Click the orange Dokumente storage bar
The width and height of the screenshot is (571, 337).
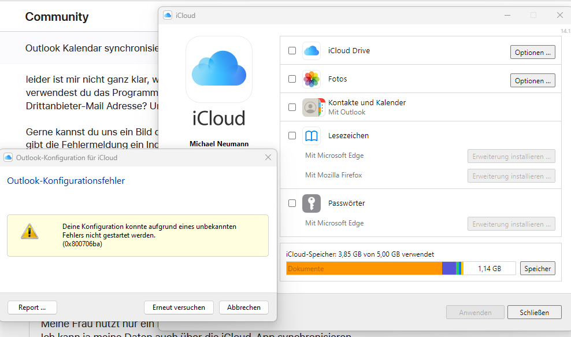(x=364, y=268)
